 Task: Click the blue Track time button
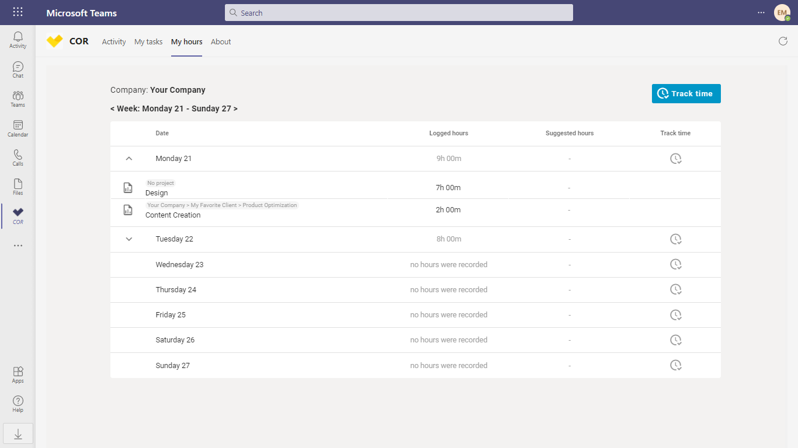point(686,93)
